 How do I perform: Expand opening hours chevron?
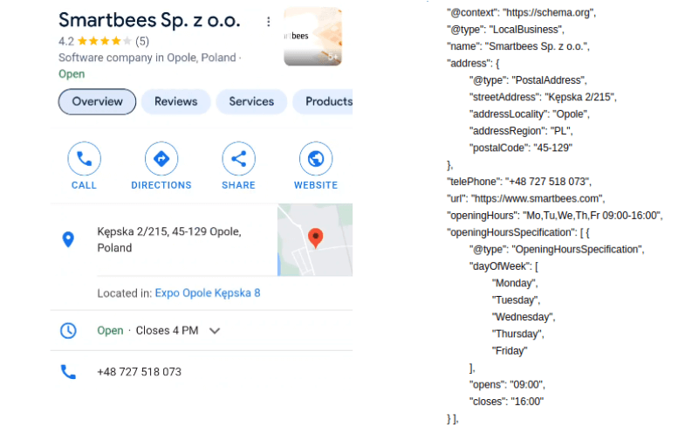[x=215, y=331]
